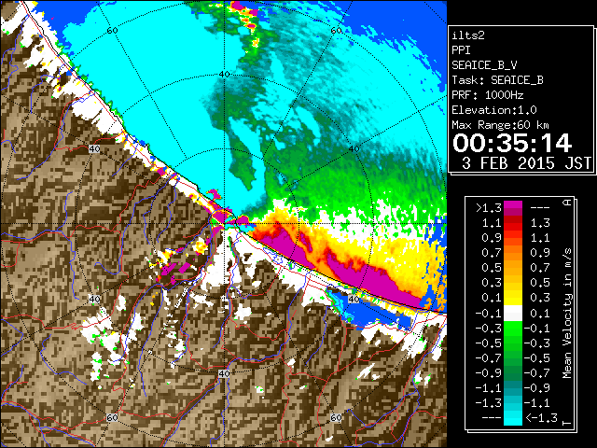Select the 3 FEB 2015 JST date

click(526, 163)
